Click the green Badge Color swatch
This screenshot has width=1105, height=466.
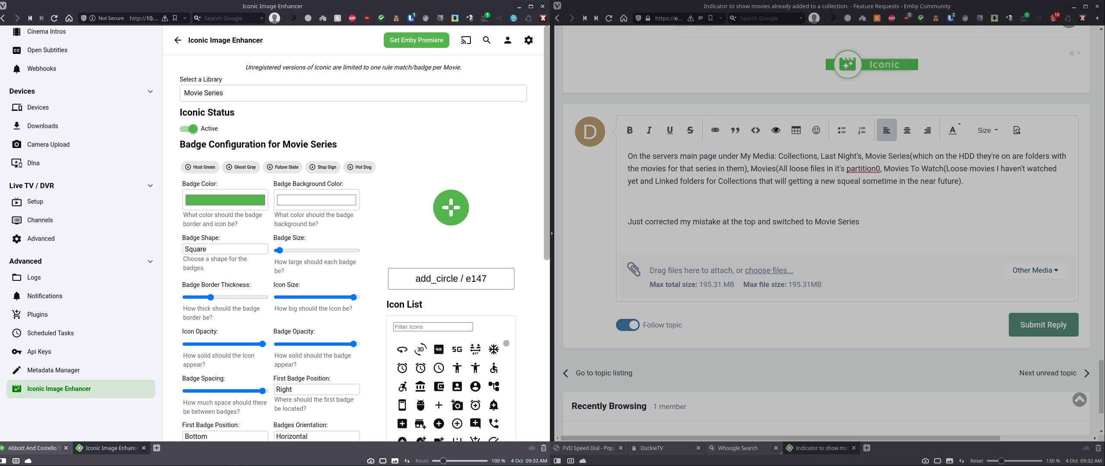pyautogui.click(x=225, y=200)
